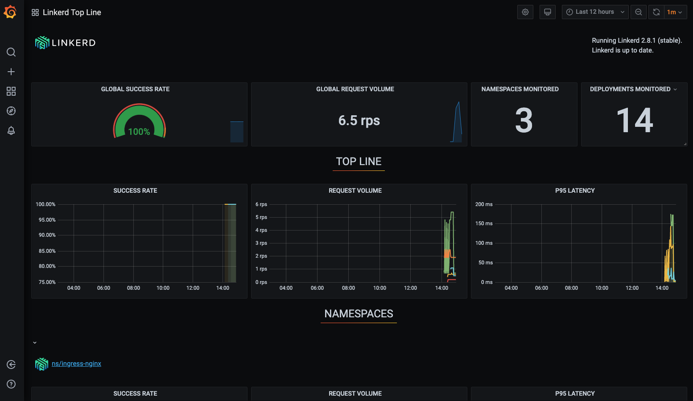Click the namespaces count 3
The image size is (693, 401).
coord(524,121)
